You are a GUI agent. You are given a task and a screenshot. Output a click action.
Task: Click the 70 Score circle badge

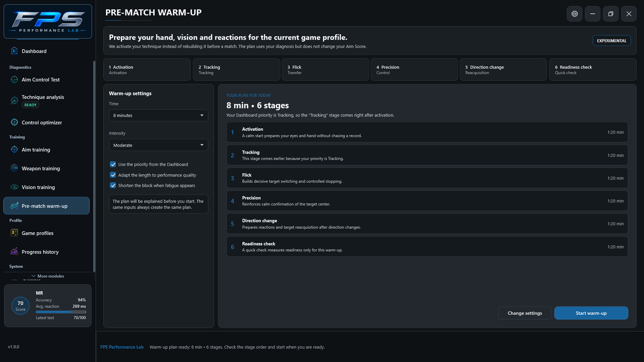click(x=20, y=306)
